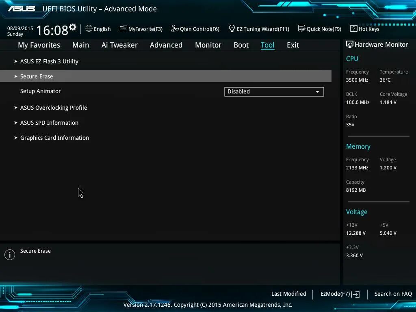Viewport: 416px width, 312px height.
Task: Click the ASUS logo
Action: pyautogui.click(x=22, y=9)
